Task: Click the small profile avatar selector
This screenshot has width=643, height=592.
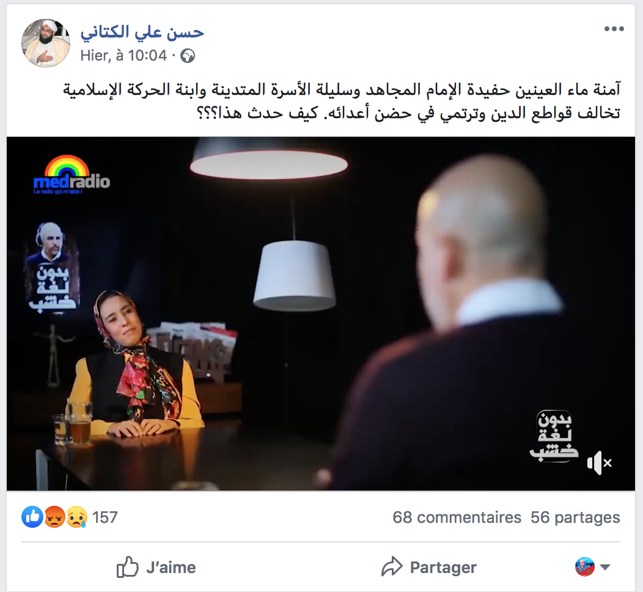Action: [585, 567]
